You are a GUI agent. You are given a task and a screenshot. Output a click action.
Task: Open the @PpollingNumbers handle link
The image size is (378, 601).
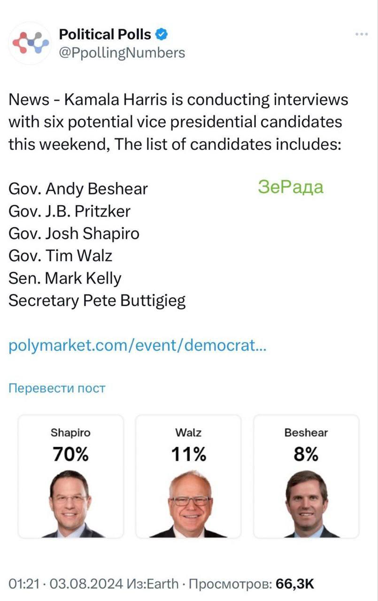122,53
